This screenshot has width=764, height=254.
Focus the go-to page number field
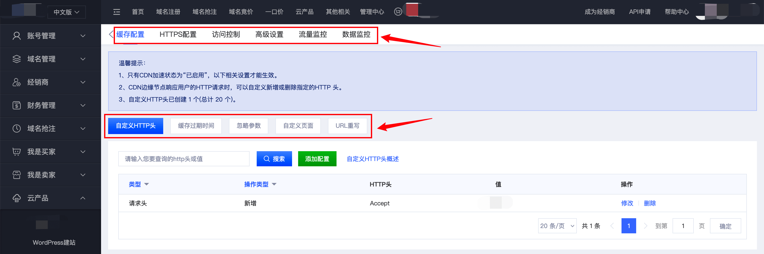pos(683,226)
